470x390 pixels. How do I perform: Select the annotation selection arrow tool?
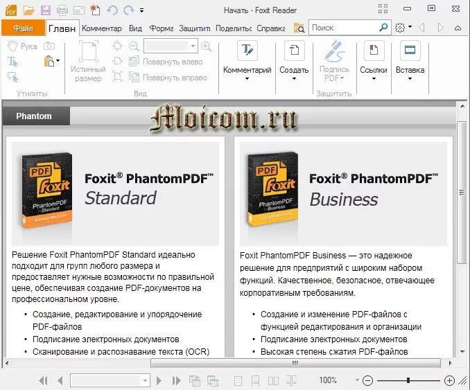12,77
